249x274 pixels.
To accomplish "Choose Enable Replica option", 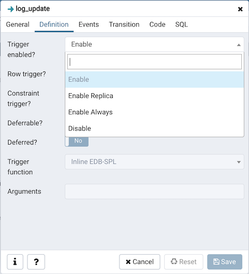I will (x=154, y=96).
